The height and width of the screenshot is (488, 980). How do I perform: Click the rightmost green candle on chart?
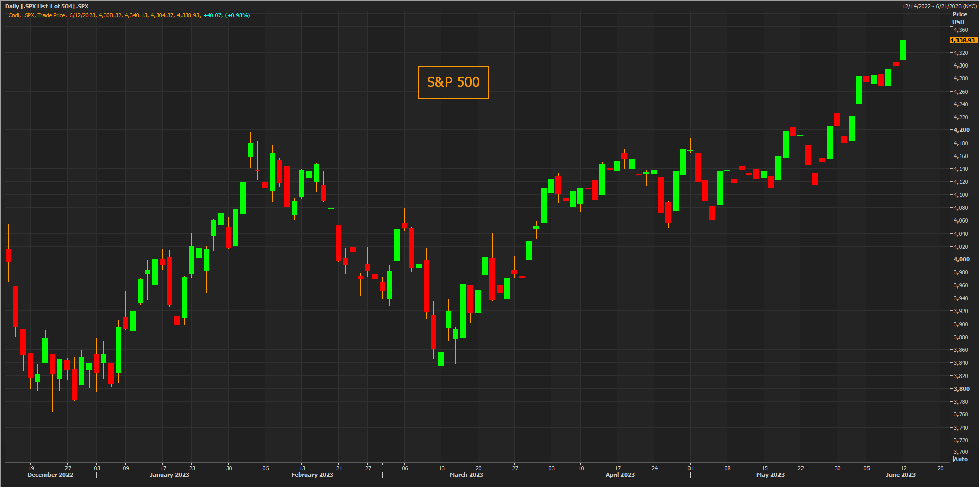pos(903,50)
